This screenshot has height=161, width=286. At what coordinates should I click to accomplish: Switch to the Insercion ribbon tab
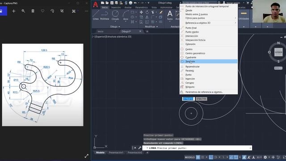[x=116, y=8]
